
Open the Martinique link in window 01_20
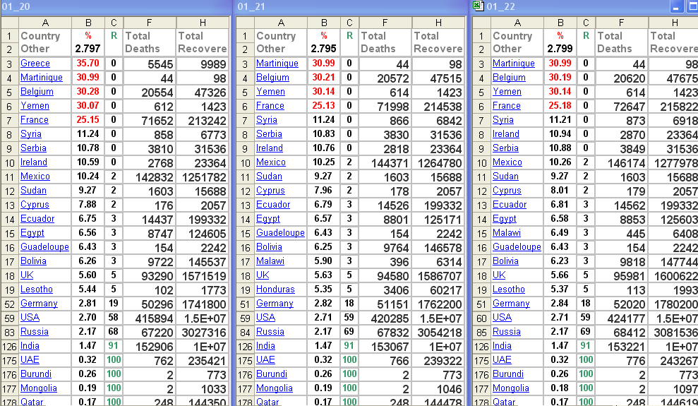tap(42, 78)
